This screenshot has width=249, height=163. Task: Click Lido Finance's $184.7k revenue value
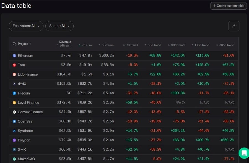(64, 74)
